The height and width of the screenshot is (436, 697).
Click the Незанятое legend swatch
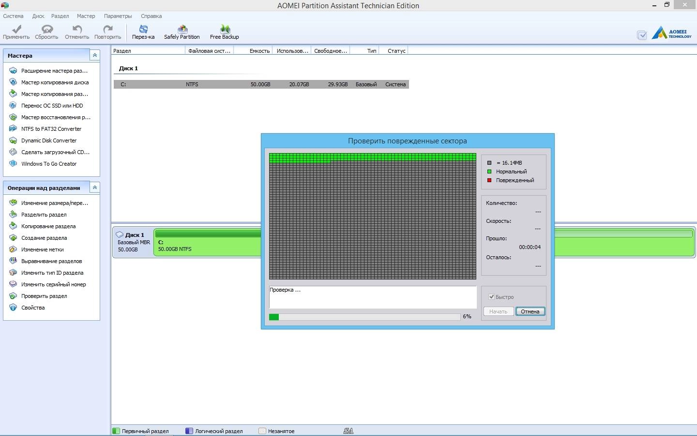(x=262, y=431)
